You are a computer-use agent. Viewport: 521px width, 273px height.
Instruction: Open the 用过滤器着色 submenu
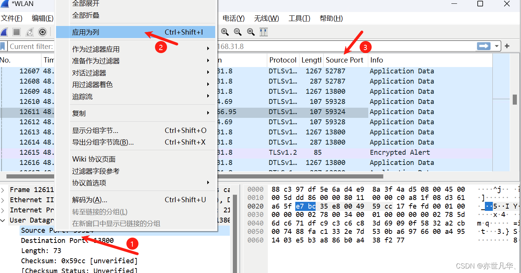click(136, 85)
